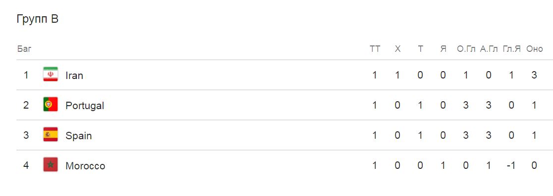Open the Portugal team link

pos(85,105)
